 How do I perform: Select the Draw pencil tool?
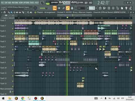(x=9, y=12)
